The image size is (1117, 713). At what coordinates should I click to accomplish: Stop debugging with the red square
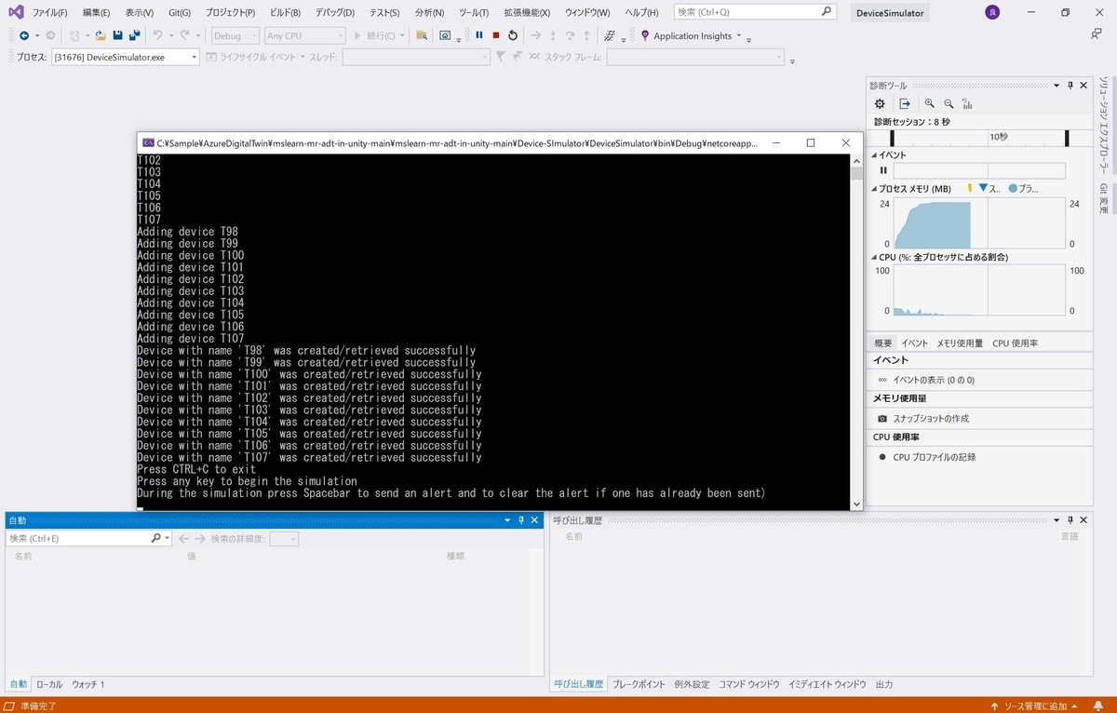click(496, 35)
